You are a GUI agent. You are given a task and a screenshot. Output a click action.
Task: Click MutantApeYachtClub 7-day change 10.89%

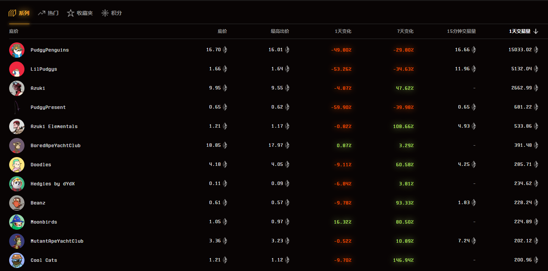405,241
